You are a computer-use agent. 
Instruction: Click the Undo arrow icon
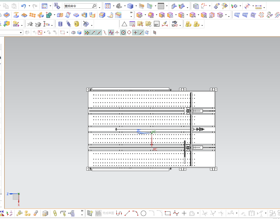tap(23, 6)
